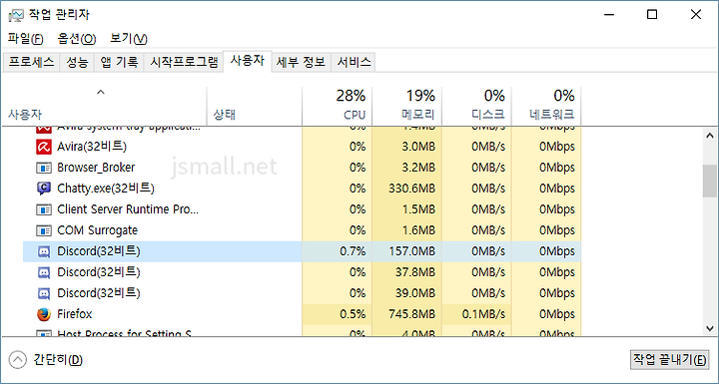
Task: Click the 간단히(D) label
Action: 58,360
